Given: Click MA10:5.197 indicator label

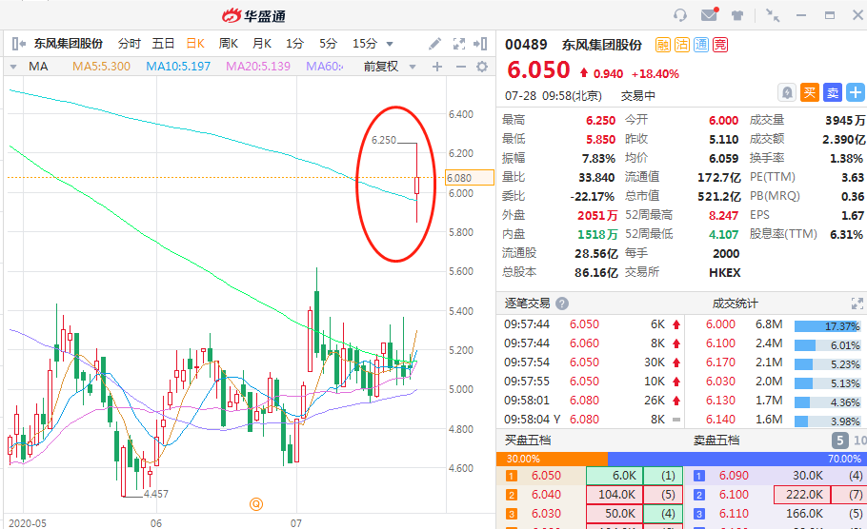Looking at the screenshot, I should tap(178, 67).
